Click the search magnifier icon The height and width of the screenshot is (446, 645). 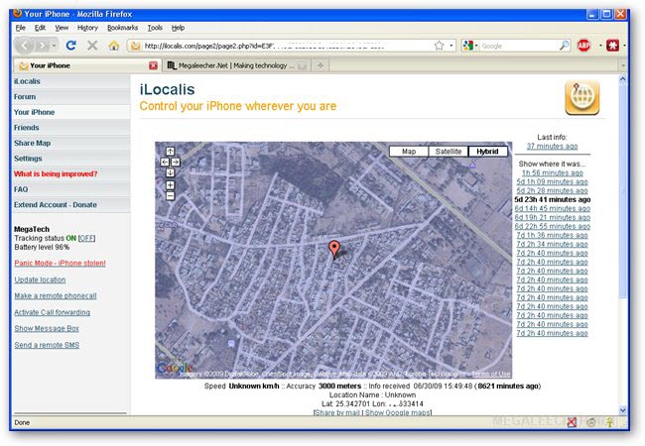pyautogui.click(x=564, y=46)
